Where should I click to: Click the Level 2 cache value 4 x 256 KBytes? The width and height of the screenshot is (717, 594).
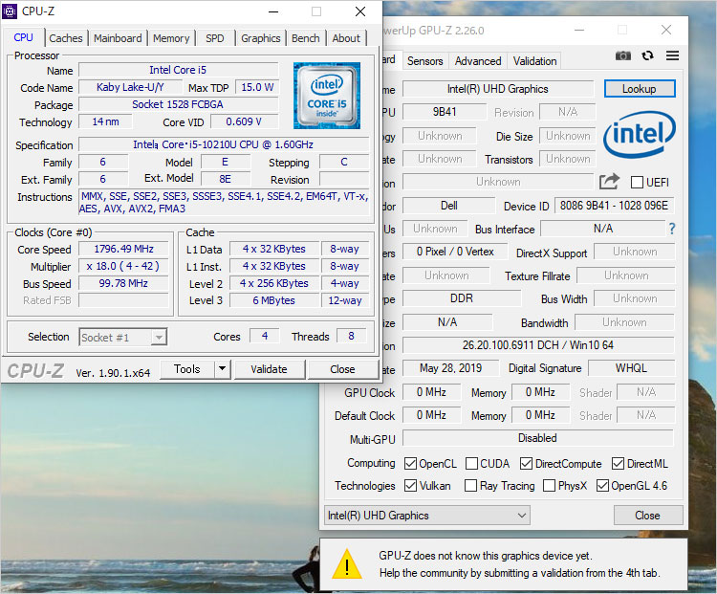pos(274,283)
